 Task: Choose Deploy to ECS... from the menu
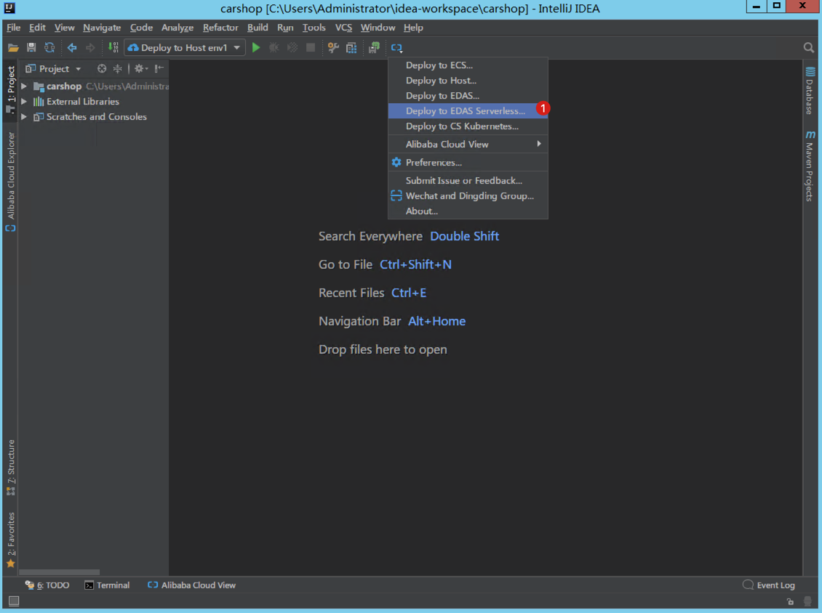point(468,65)
